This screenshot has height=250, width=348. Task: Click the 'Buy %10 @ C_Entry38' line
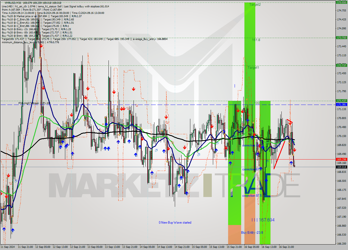click(x=38, y=19)
